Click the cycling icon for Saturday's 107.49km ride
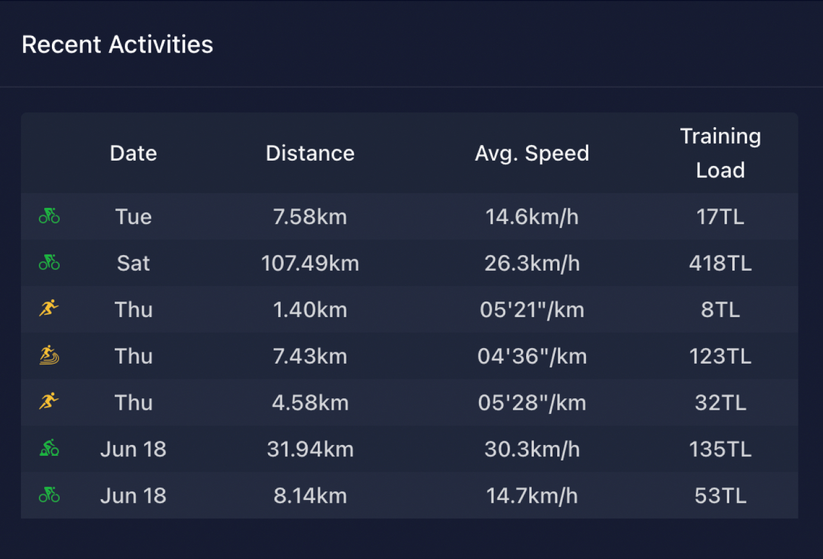This screenshot has width=823, height=559. click(x=49, y=263)
